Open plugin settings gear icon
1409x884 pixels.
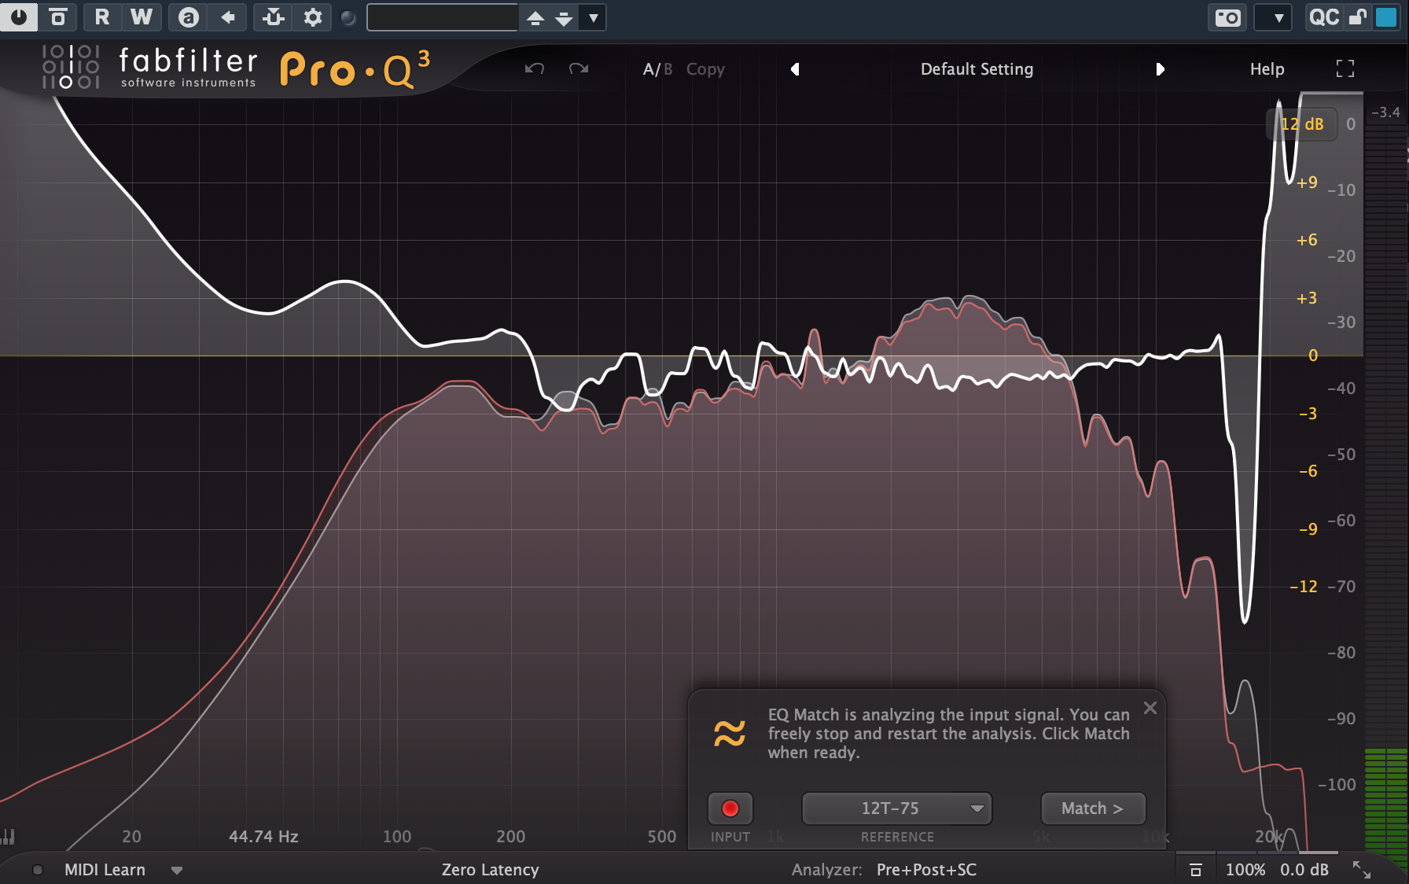[313, 17]
